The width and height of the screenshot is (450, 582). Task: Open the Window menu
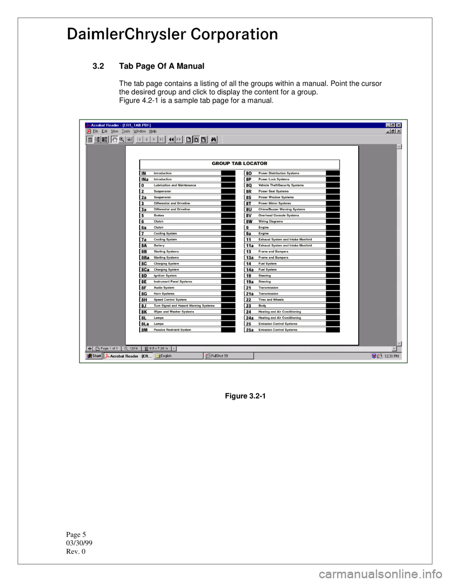[140, 132]
